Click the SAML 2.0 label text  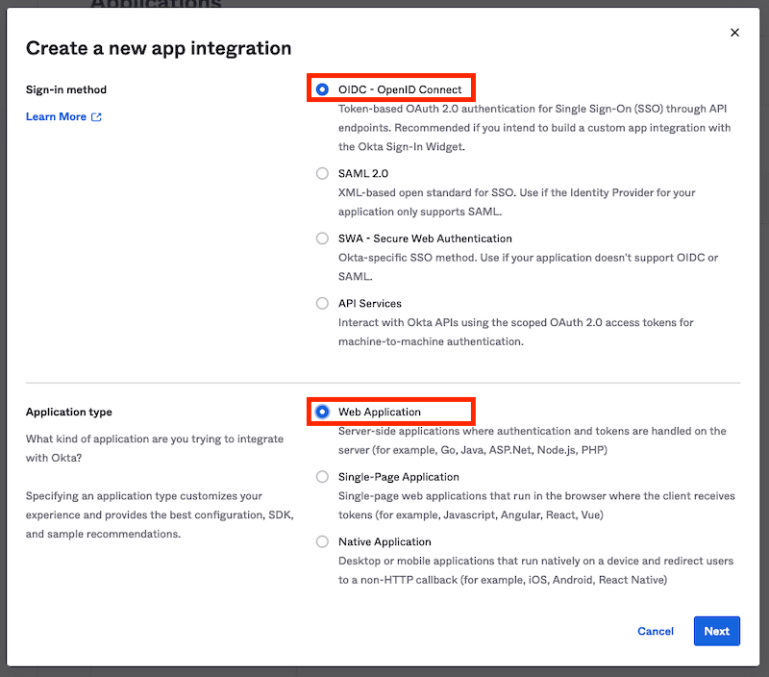coord(362,173)
